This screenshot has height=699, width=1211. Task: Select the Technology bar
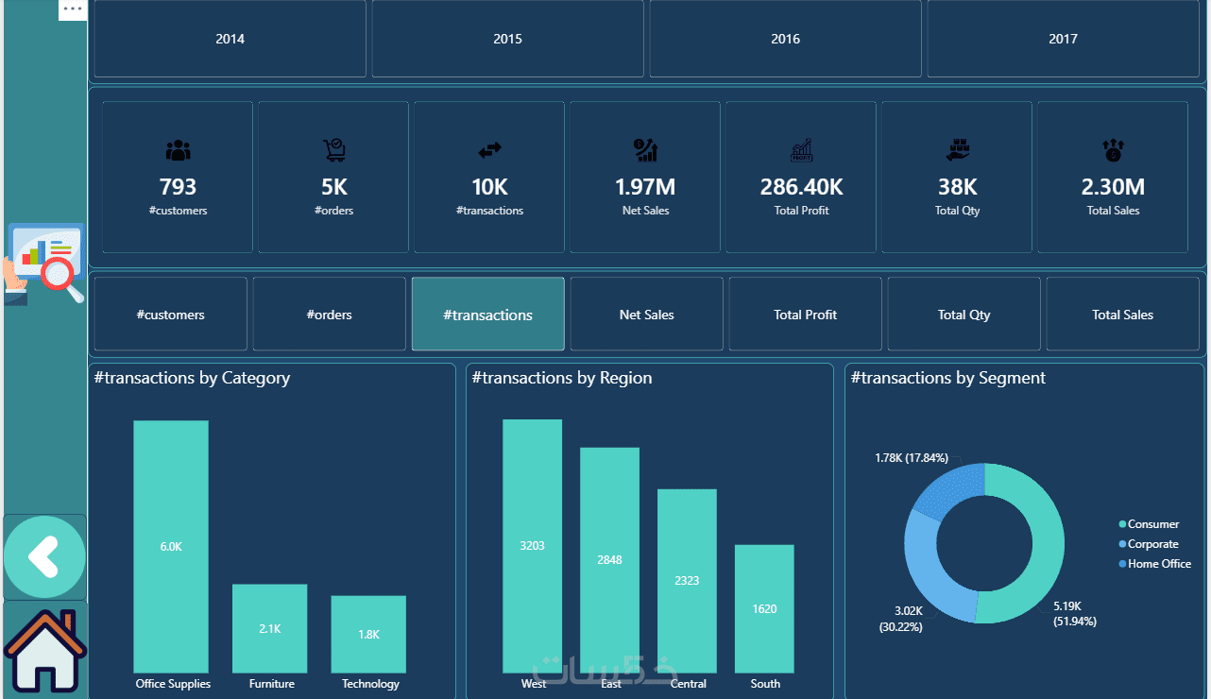368,634
